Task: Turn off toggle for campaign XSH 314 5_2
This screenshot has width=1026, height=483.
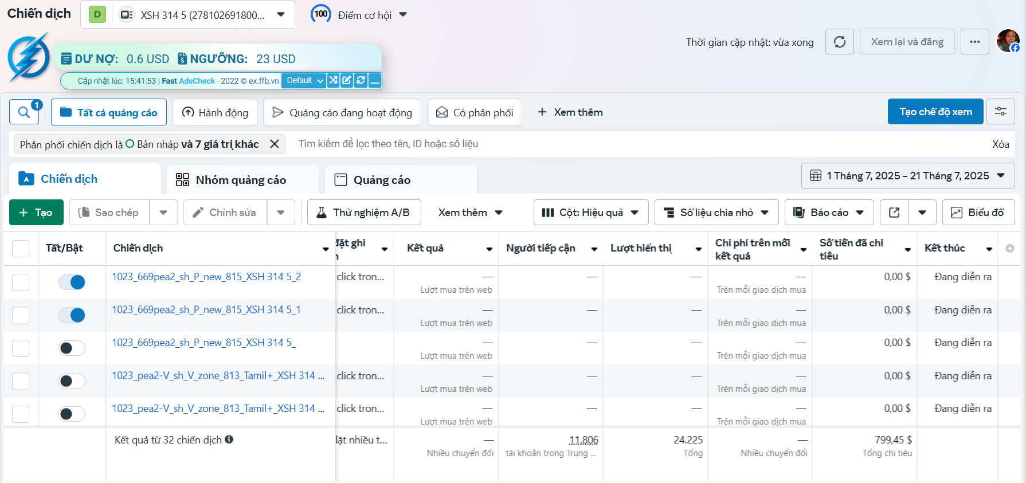Action: (72, 282)
